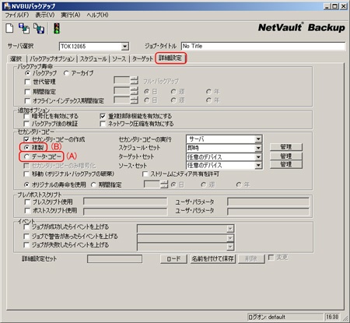Click 管理 button beside ターゲット・セット

[286, 156]
